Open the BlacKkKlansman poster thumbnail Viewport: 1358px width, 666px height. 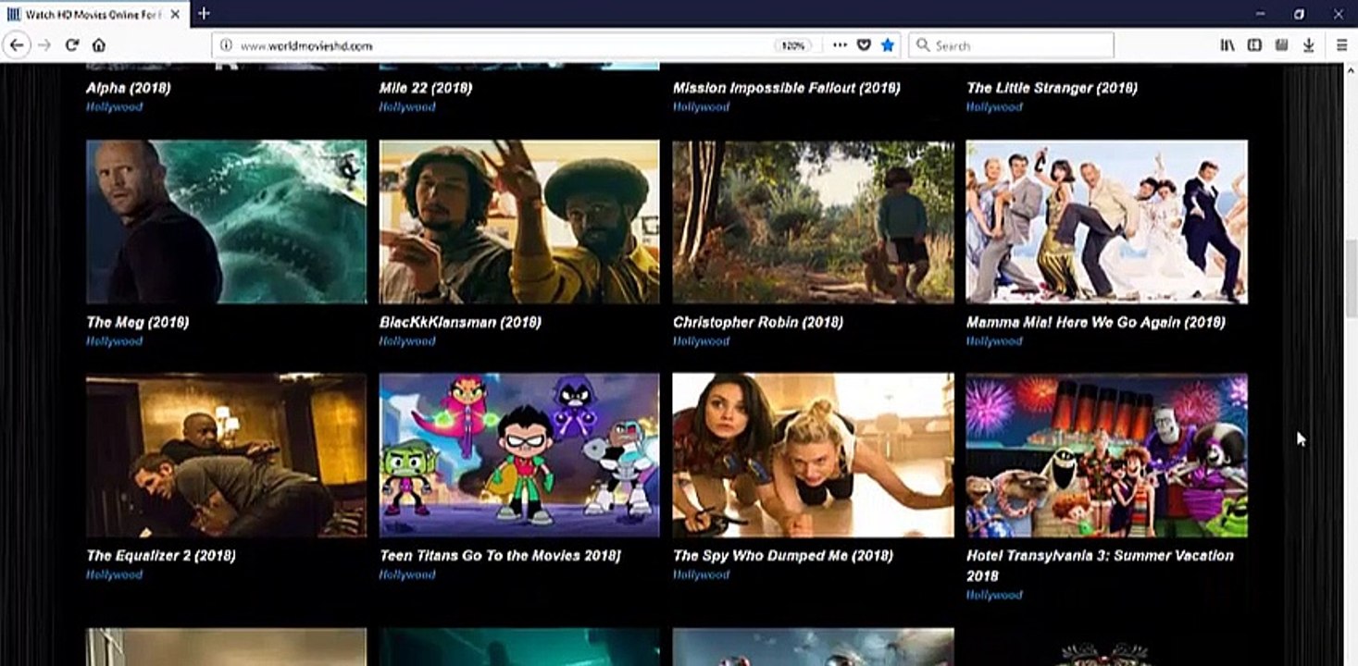(519, 222)
